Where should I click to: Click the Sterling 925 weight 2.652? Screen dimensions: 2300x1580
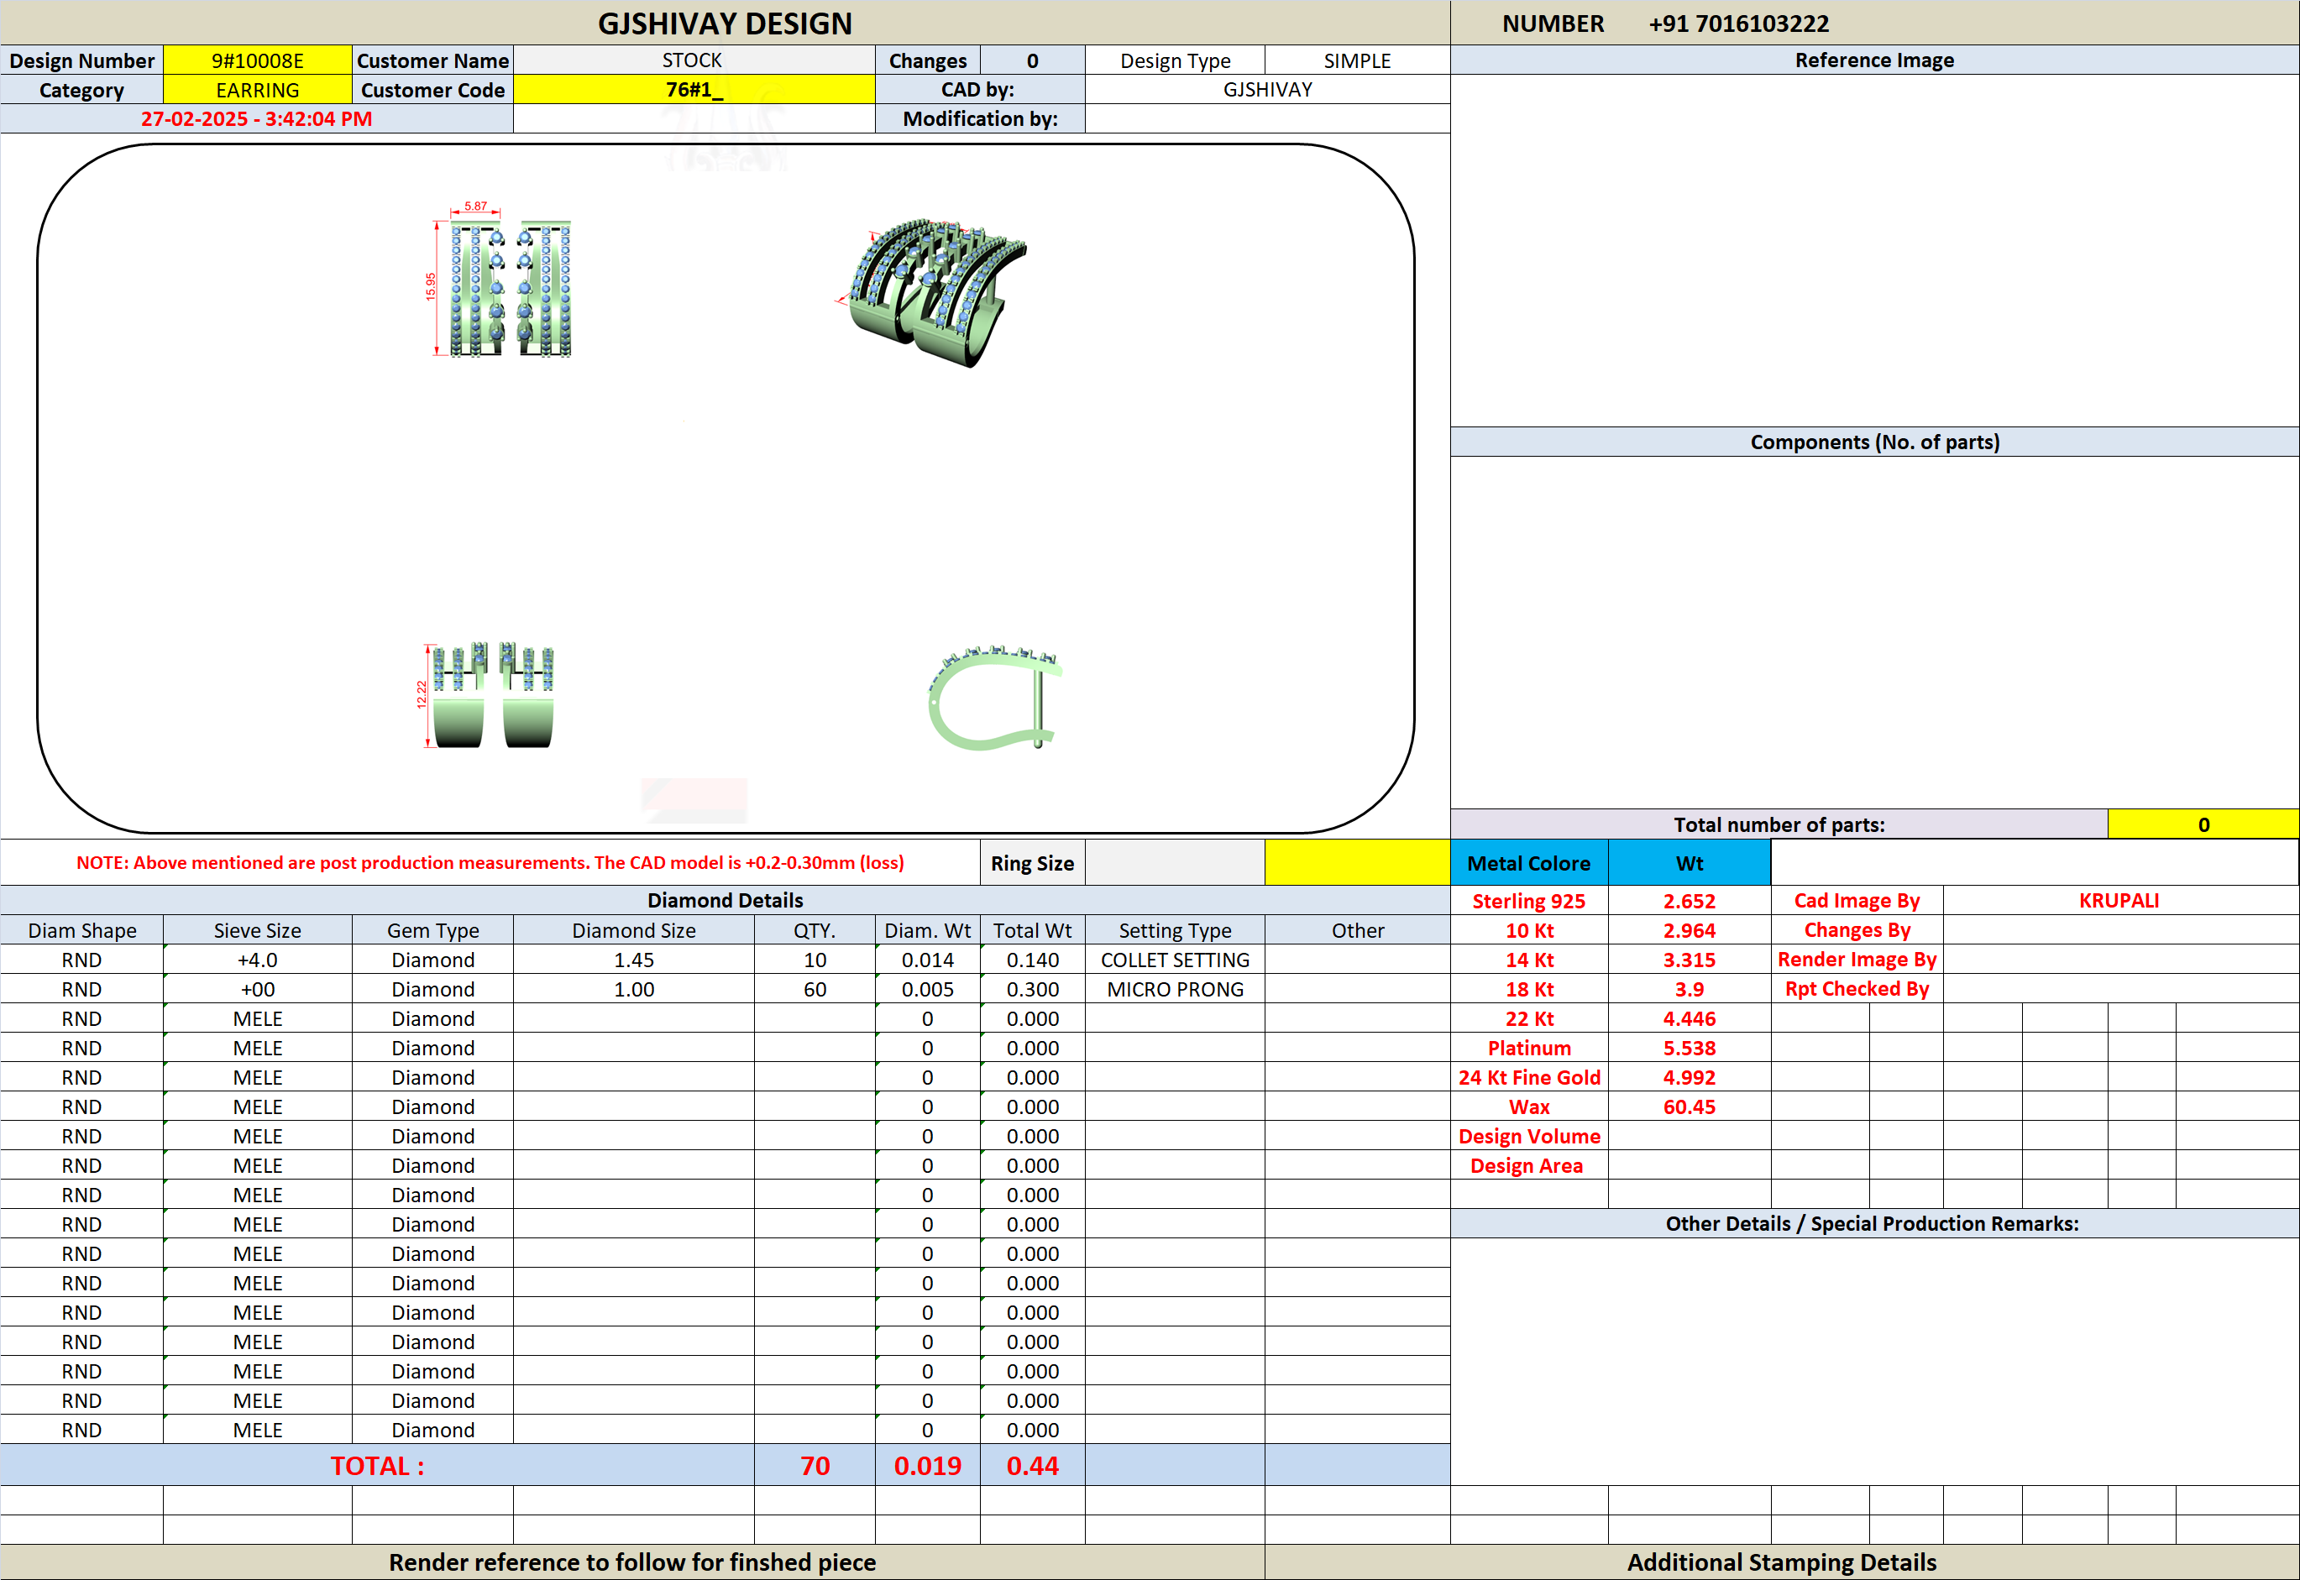point(1690,901)
